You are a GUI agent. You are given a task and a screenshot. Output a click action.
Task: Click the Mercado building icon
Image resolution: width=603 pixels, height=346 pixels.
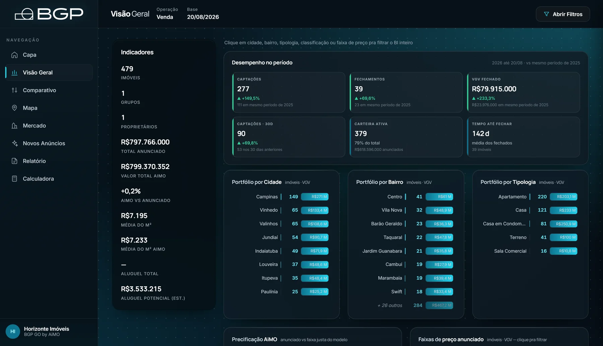(x=14, y=126)
